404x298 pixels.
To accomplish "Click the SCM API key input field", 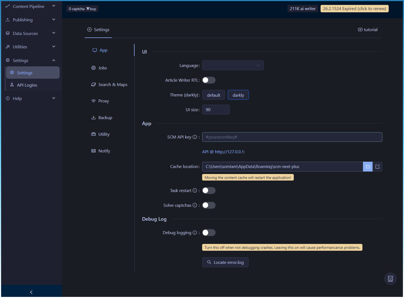I will point(292,137).
